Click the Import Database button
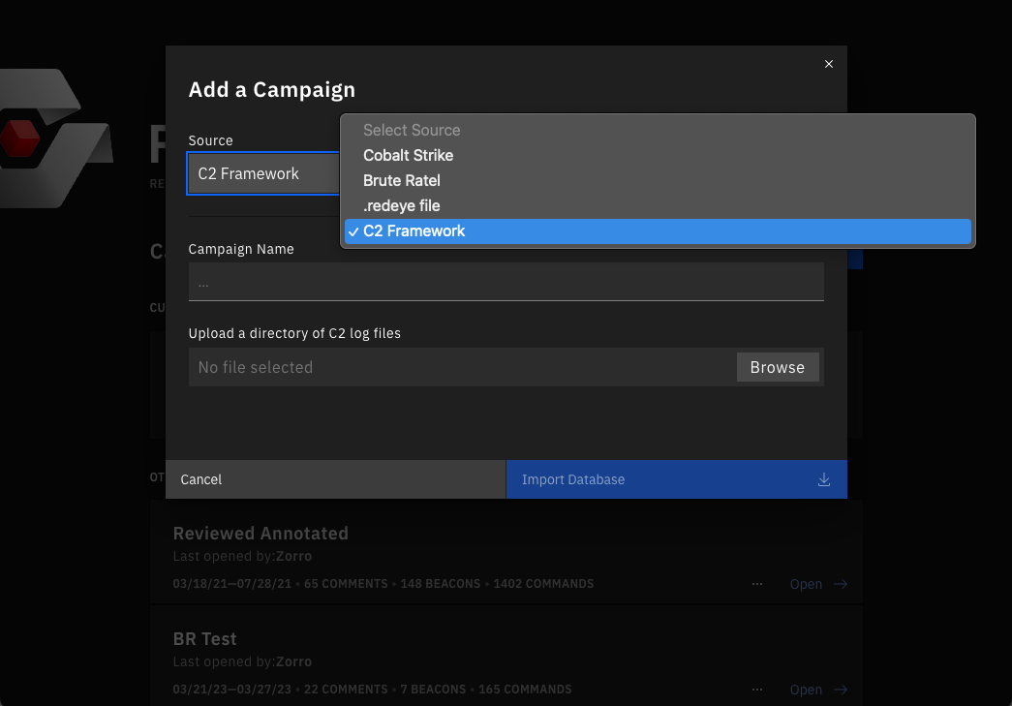The image size is (1012, 706). (x=676, y=479)
